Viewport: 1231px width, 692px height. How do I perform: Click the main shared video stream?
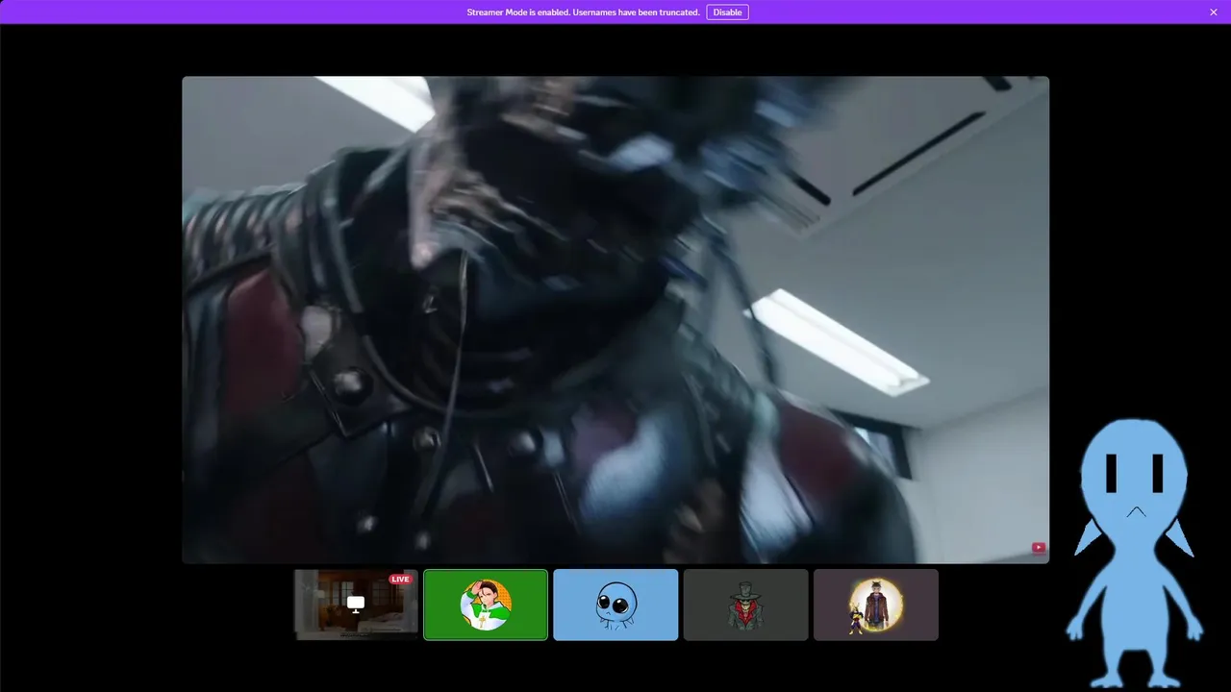click(x=615, y=319)
